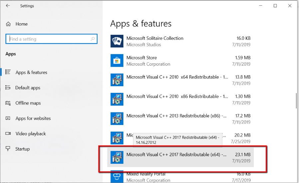Open the Startup settings page
The height and width of the screenshot is (183, 299).
(x=22, y=149)
